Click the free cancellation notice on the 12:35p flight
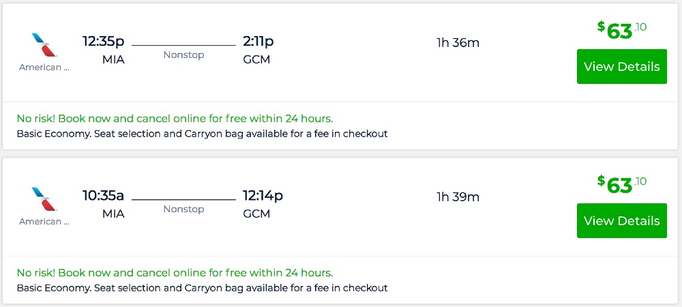This screenshot has width=682, height=307. coord(175,119)
